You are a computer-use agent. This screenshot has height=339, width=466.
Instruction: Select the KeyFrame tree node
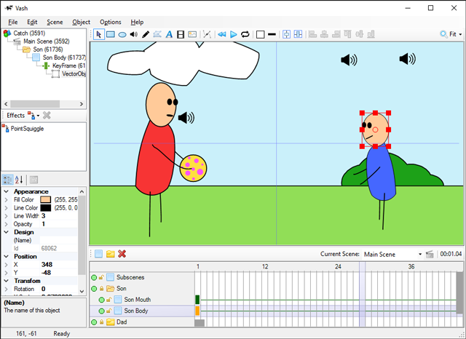[68, 65]
